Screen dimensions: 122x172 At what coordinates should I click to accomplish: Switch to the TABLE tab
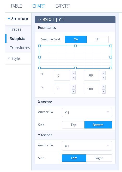16,6
